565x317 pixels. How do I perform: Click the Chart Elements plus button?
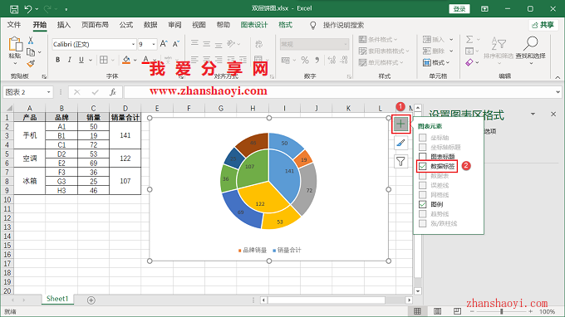(x=400, y=124)
